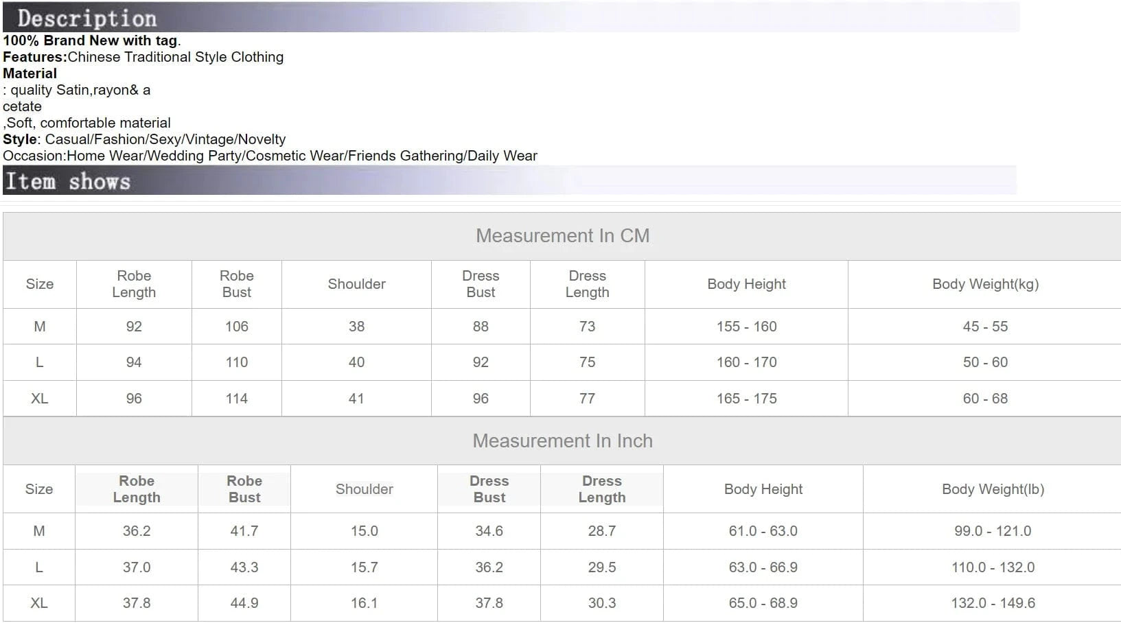The image size is (1121, 623).
Task: Click the Body Weight(kg) column header
Action: (985, 284)
